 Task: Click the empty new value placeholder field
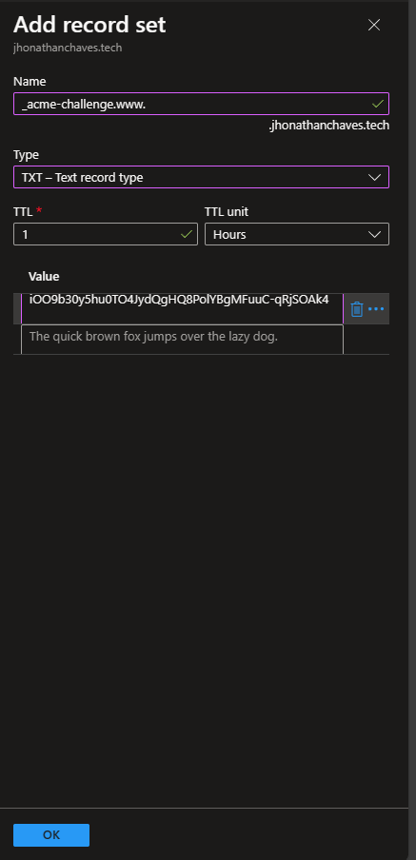click(x=182, y=339)
